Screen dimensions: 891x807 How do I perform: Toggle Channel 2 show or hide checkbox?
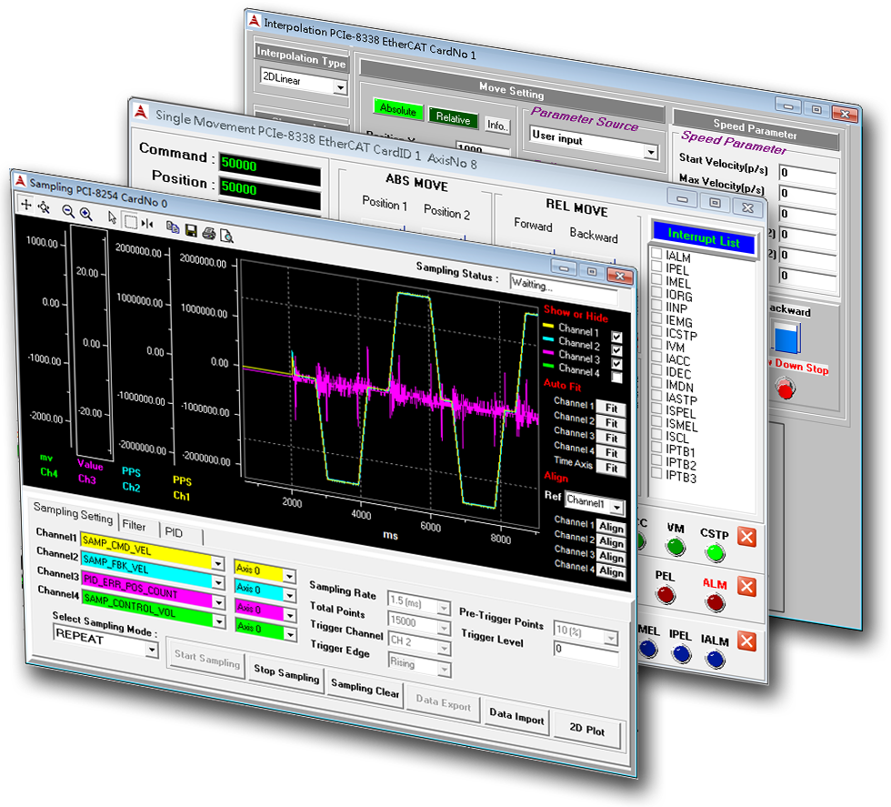pos(616,350)
